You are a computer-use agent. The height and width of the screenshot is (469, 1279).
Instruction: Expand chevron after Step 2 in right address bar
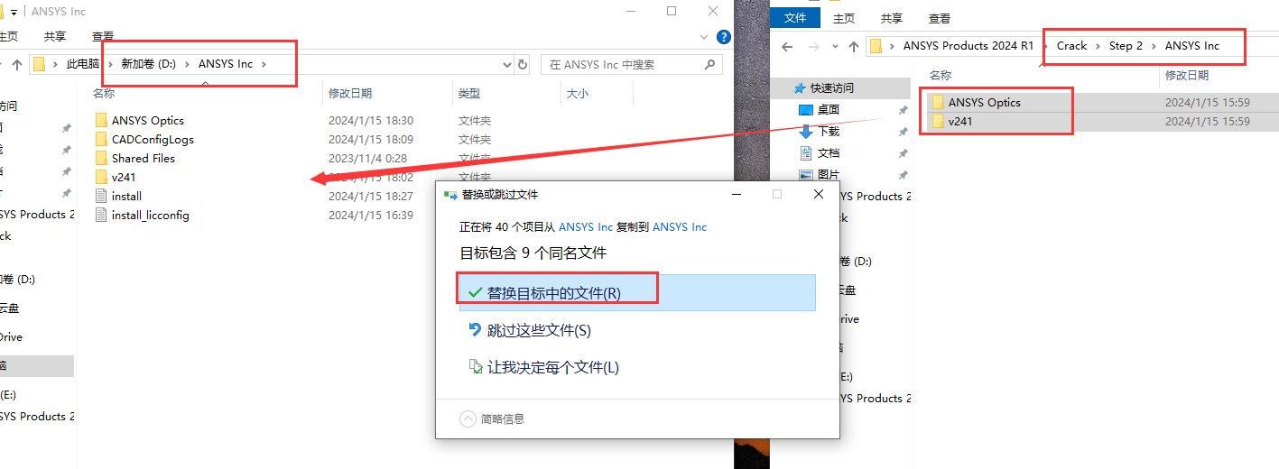[x=1154, y=46]
